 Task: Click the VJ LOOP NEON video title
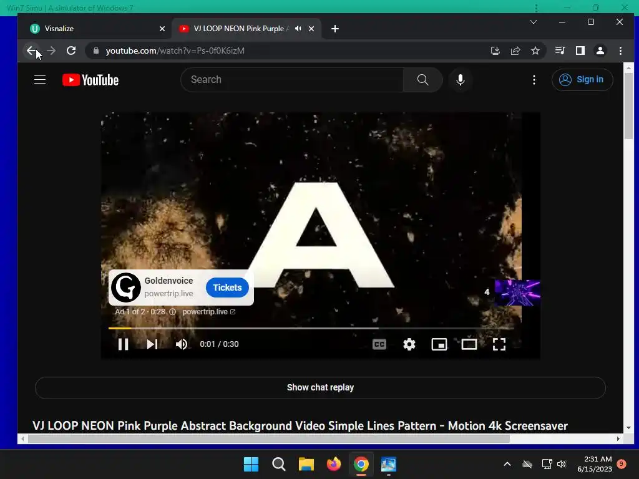tap(300, 425)
